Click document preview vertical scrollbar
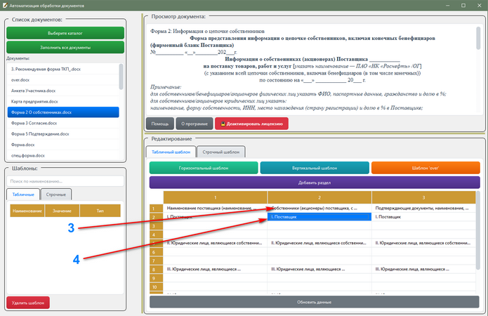Viewport: 488px width, 316px height. click(x=478, y=39)
